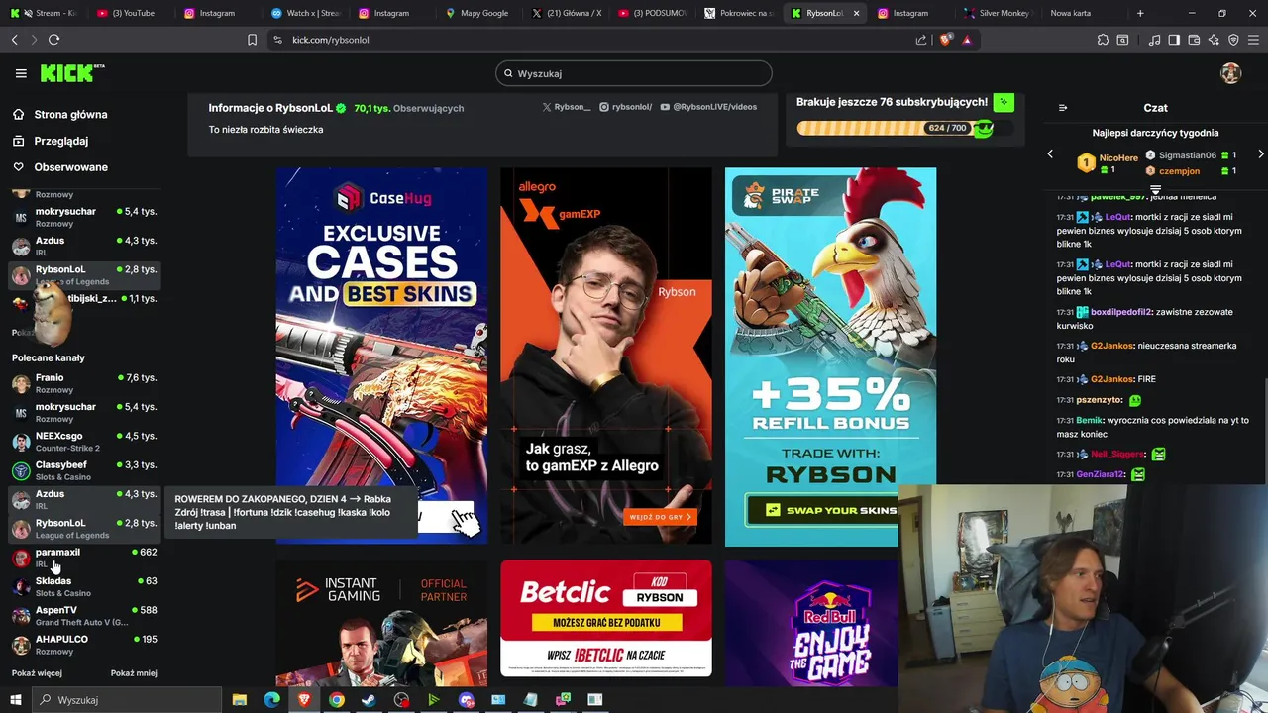Screen dimensions: 1268x713
Task: Open Instant Gaming partner banner
Action: pos(381,623)
